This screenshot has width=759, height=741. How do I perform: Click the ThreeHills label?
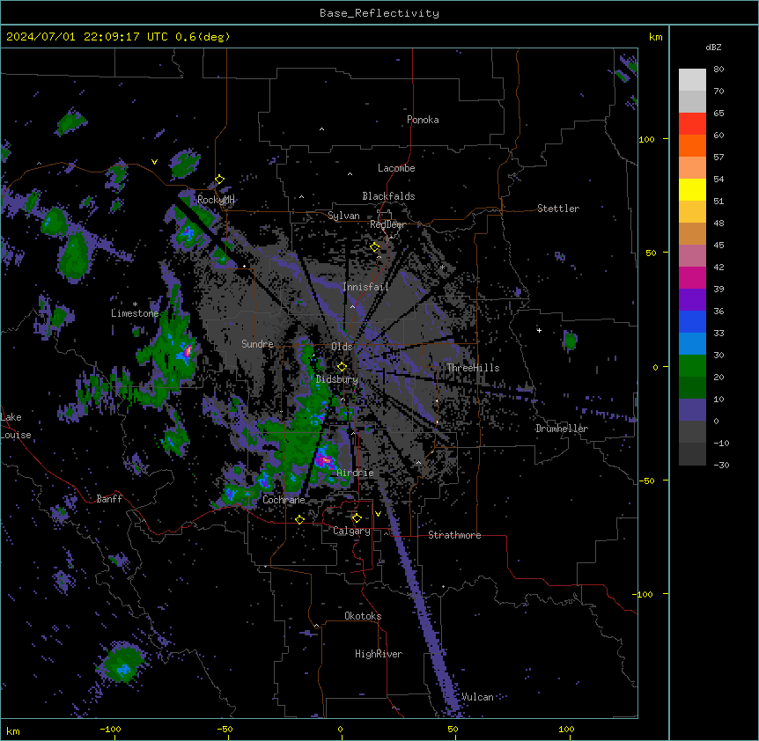coord(473,368)
